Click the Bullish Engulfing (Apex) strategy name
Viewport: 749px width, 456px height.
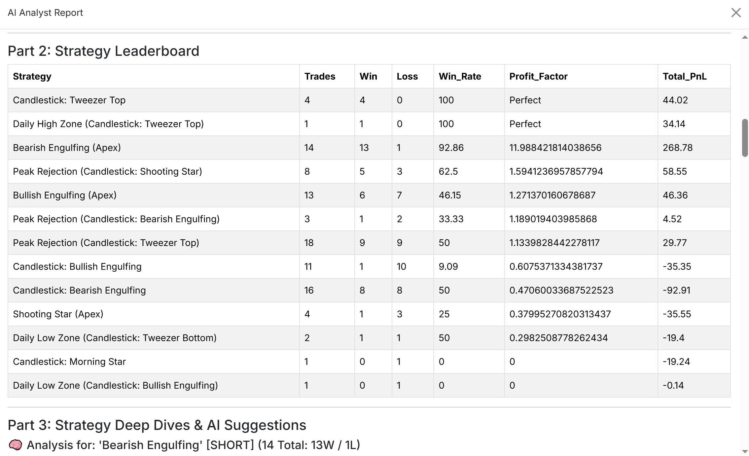point(65,195)
